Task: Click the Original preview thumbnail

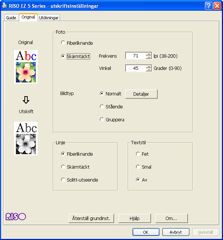Action: point(26,67)
